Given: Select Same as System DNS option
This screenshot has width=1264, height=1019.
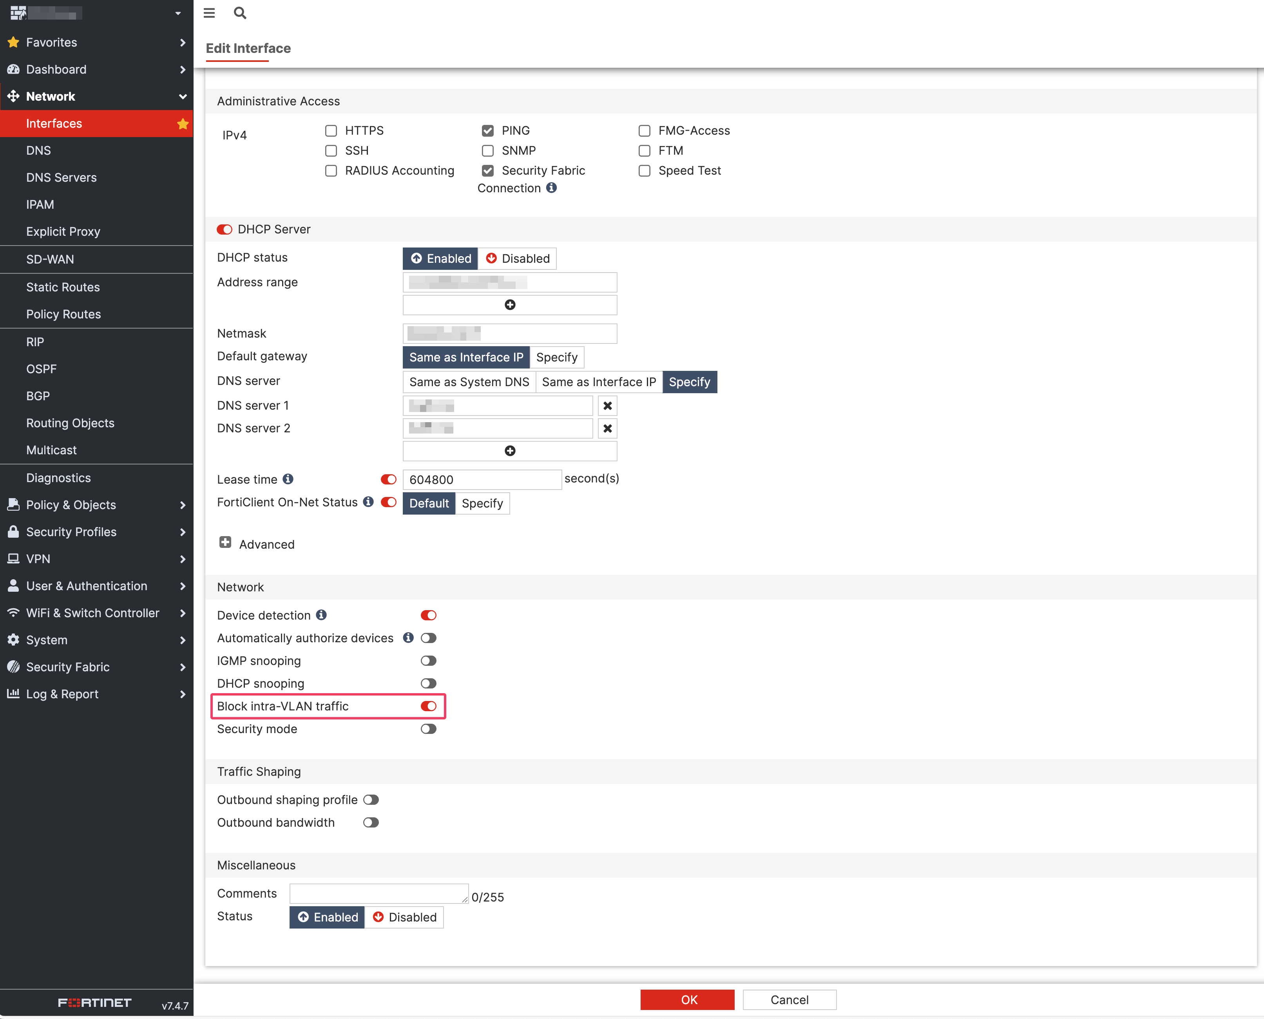Looking at the screenshot, I should (469, 382).
